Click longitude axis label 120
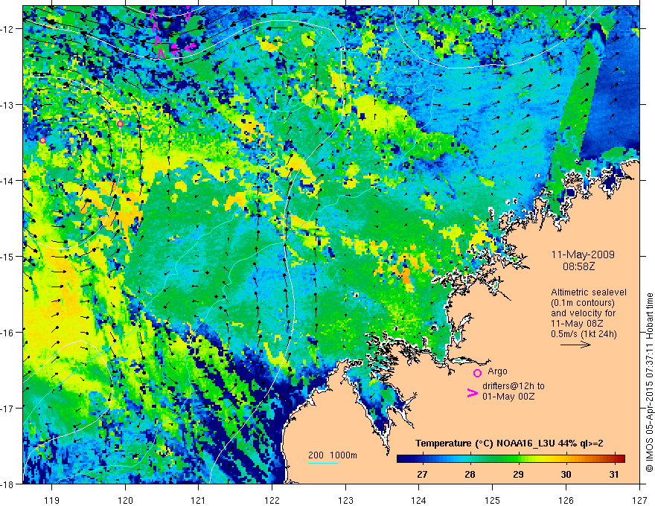The height and width of the screenshot is (506, 655). (x=125, y=500)
